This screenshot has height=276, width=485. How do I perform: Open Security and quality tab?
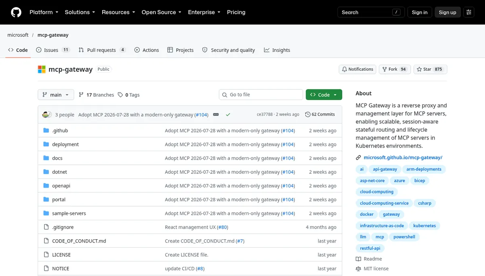coord(228,50)
